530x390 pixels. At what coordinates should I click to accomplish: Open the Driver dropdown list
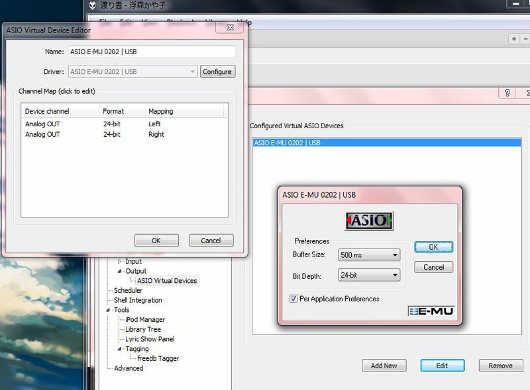coord(133,71)
